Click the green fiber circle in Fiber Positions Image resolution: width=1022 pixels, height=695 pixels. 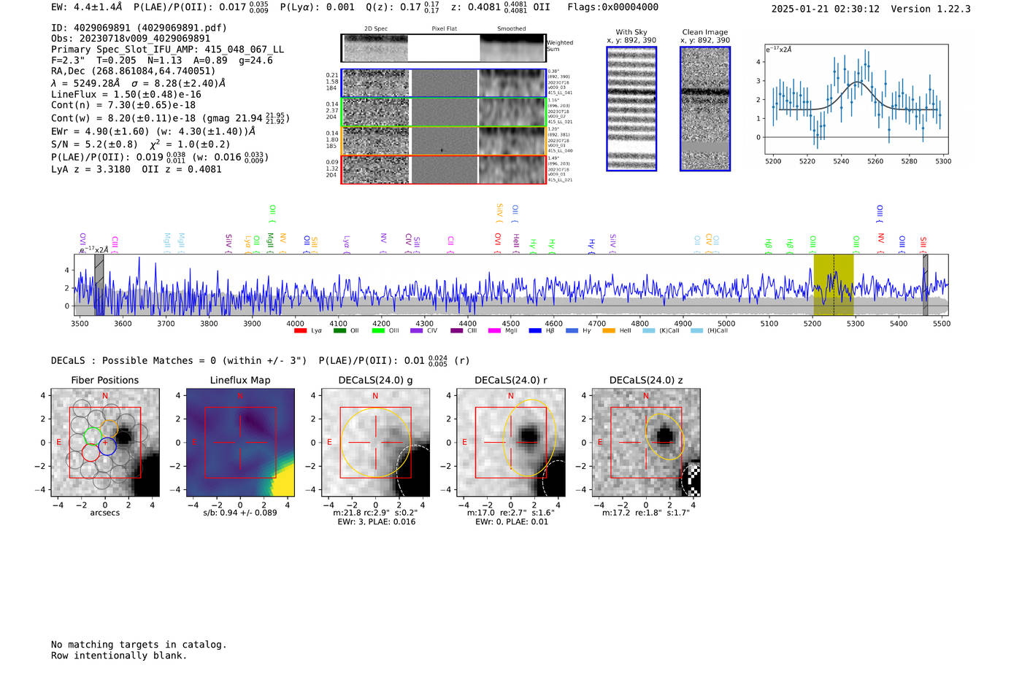click(x=93, y=436)
